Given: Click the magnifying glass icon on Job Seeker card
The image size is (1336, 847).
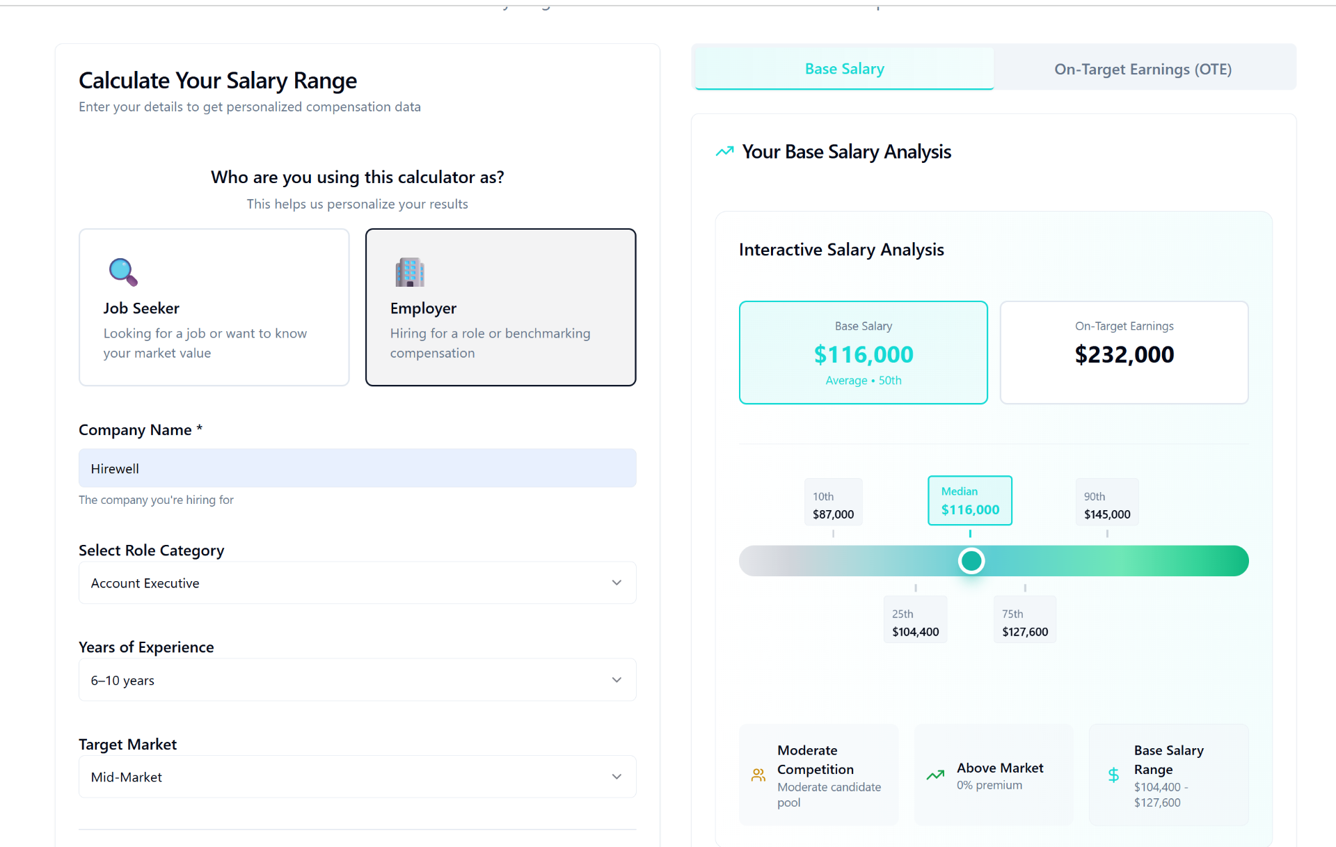Looking at the screenshot, I should [x=122, y=272].
